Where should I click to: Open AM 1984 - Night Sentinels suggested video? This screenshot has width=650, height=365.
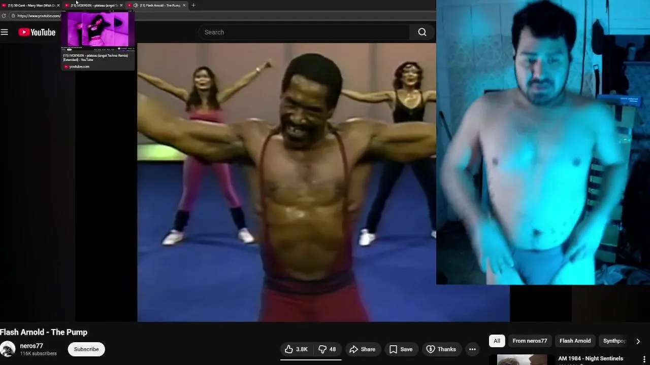tap(591, 358)
